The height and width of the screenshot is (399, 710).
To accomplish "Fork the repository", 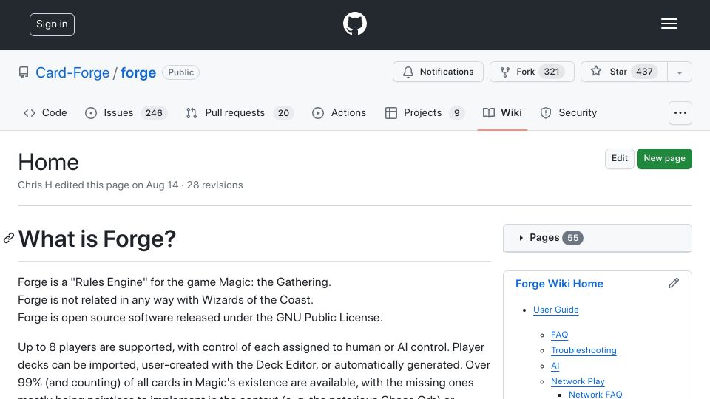I will click(x=532, y=72).
